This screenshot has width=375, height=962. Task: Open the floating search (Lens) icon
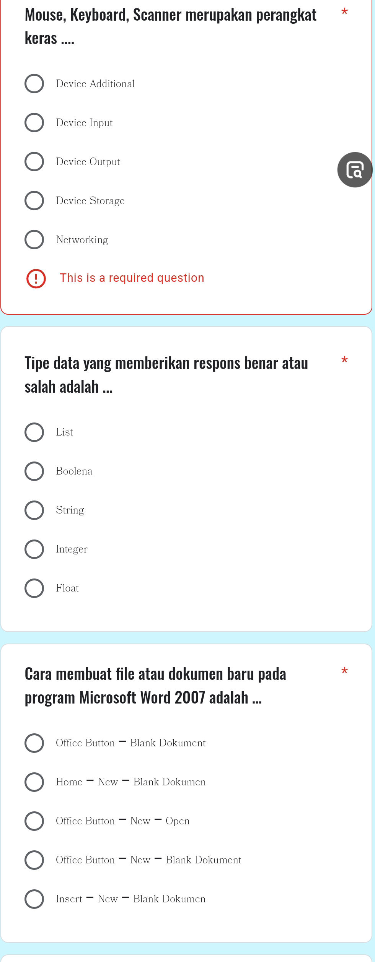point(355,169)
